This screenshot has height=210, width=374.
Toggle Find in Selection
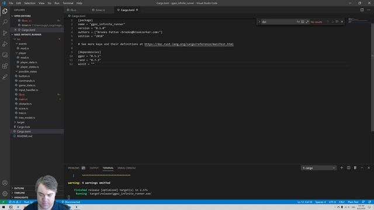(337, 22)
